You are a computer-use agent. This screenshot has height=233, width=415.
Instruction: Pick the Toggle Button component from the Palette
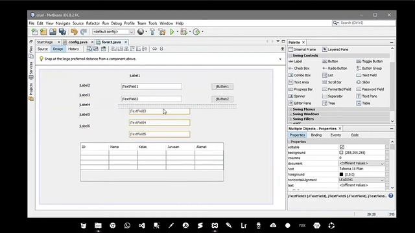tap(370, 61)
